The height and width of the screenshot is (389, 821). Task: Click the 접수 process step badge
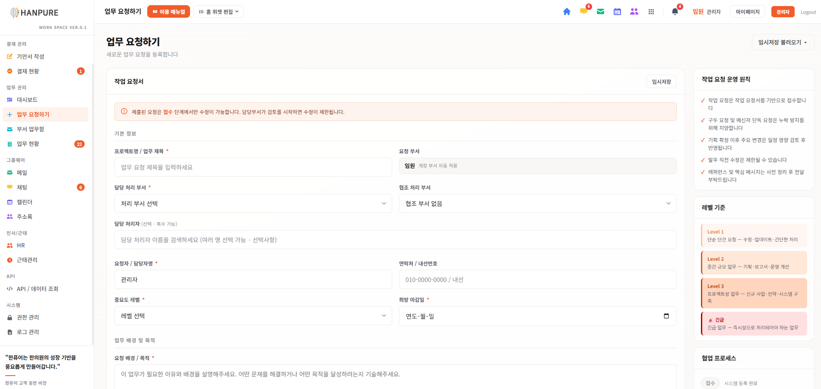pos(710,383)
